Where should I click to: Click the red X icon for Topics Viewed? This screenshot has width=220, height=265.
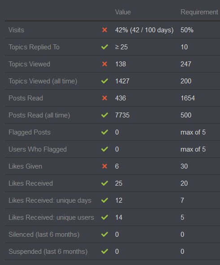click(x=104, y=64)
